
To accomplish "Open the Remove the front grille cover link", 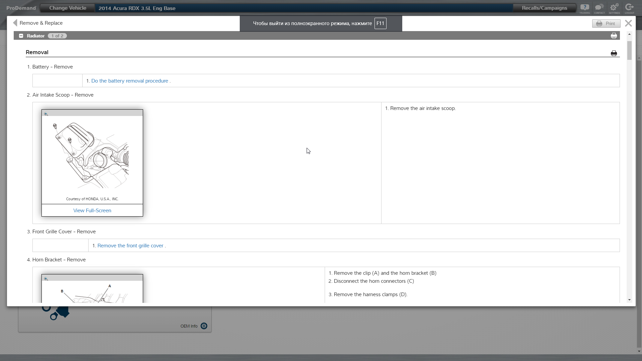I will point(130,246).
